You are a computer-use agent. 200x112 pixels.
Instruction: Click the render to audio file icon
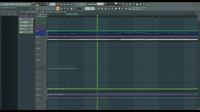click(141, 4)
